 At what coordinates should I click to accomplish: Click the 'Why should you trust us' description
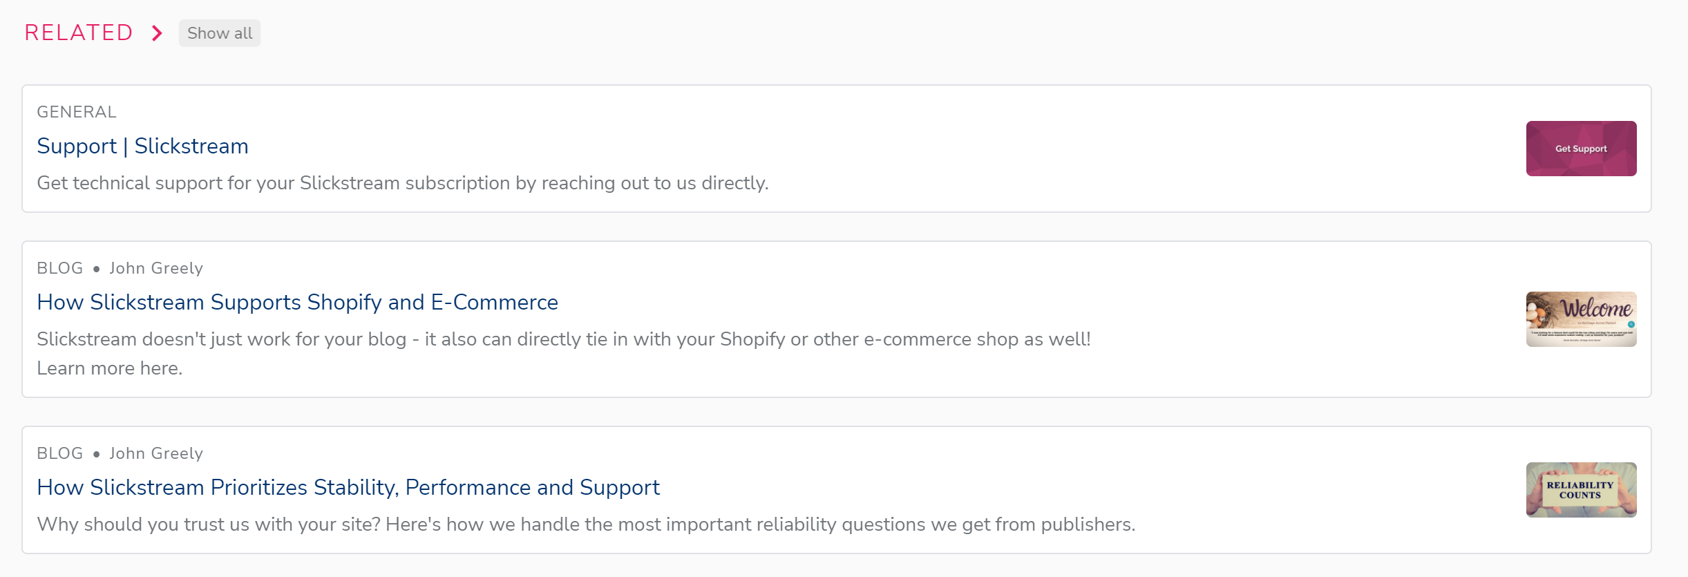(586, 524)
